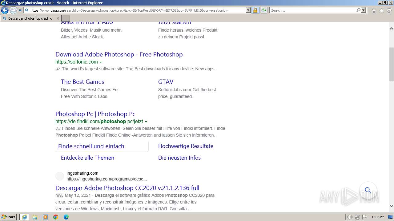Screen dimensions: 394x221
Task: Click the scrollbar up arrow
Action: click(x=392, y=28)
